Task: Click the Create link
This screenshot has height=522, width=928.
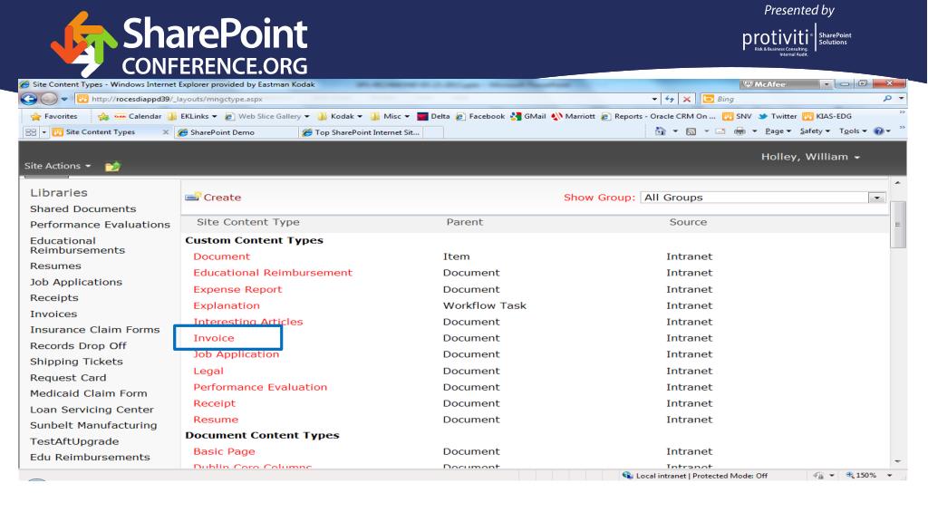Action: 222,198
